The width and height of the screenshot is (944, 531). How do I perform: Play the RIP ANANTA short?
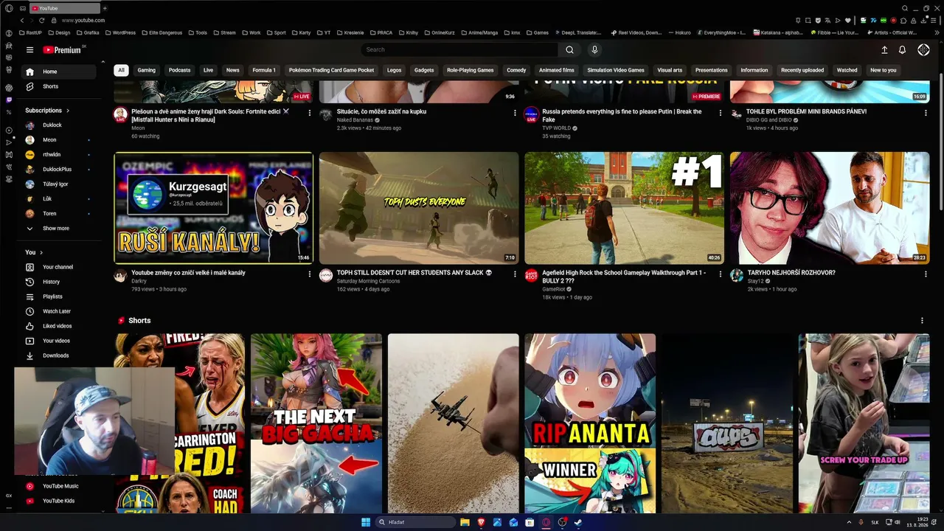click(590, 423)
